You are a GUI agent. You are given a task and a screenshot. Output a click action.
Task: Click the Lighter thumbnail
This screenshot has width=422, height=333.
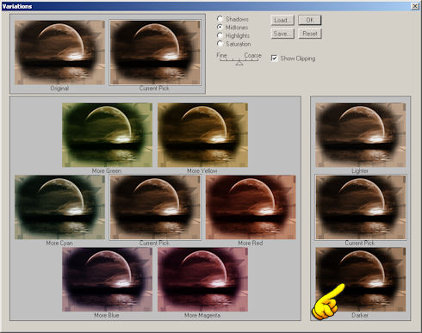361,135
